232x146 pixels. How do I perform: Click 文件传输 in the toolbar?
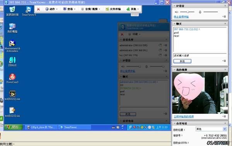point(113,9)
